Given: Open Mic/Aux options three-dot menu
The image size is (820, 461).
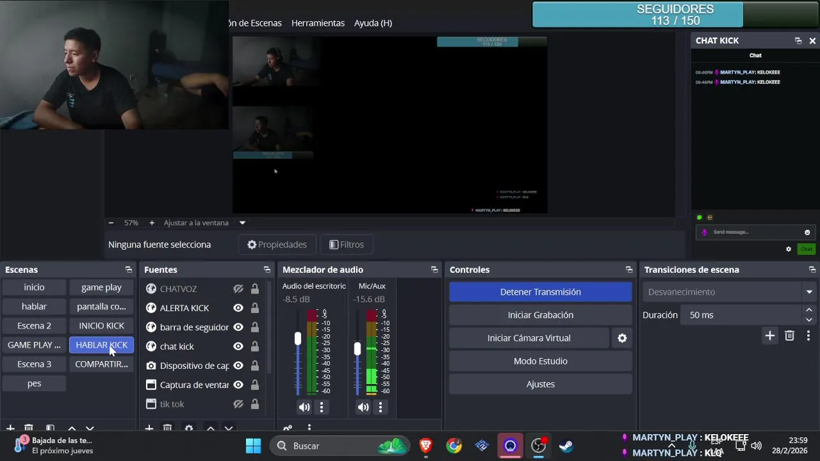Looking at the screenshot, I should [x=381, y=407].
